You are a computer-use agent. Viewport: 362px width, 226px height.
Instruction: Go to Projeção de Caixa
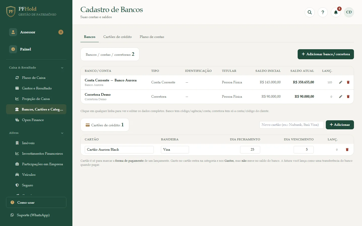[36, 99]
